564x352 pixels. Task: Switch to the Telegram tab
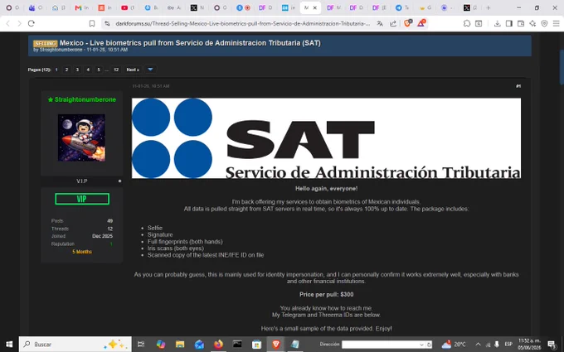click(402, 7)
